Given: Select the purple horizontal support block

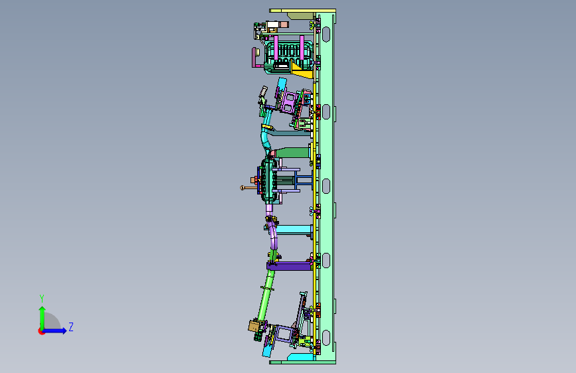Looking at the screenshot, I should pos(290,266).
